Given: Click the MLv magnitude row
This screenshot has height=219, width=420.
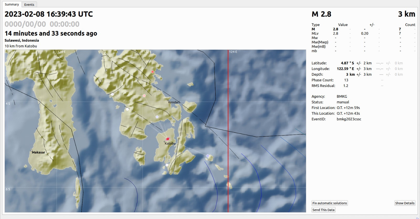Looking at the screenshot, I should [x=315, y=34].
